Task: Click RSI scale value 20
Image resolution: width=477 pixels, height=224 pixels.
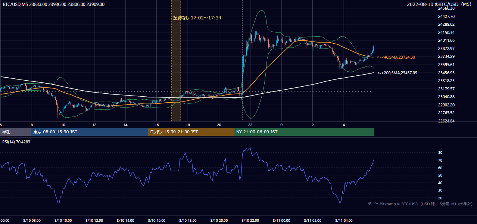Action: pyautogui.click(x=440, y=198)
